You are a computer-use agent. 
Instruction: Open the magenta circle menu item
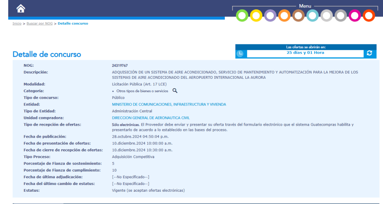(x=355, y=16)
